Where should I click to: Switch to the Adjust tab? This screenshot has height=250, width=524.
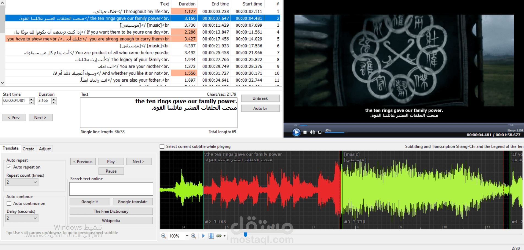[x=45, y=149]
